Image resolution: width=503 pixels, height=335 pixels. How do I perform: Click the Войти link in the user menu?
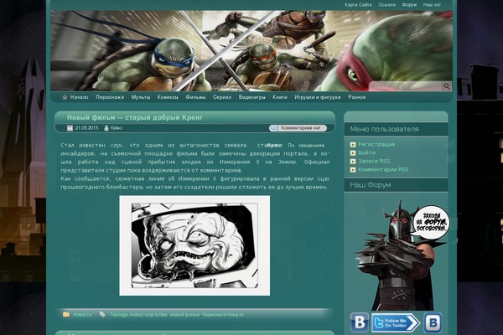(366, 153)
